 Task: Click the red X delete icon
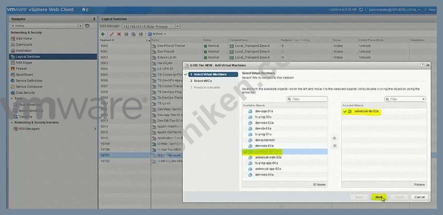(119, 34)
